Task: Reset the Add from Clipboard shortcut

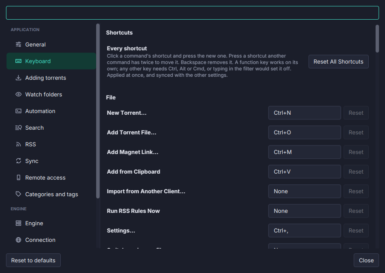Action: coord(356,171)
